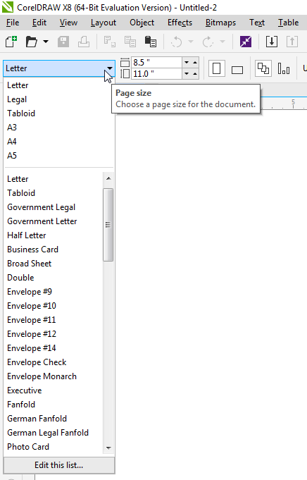Collapse the Letter page size dropdown
This screenshot has width=307, height=480.
109,68
